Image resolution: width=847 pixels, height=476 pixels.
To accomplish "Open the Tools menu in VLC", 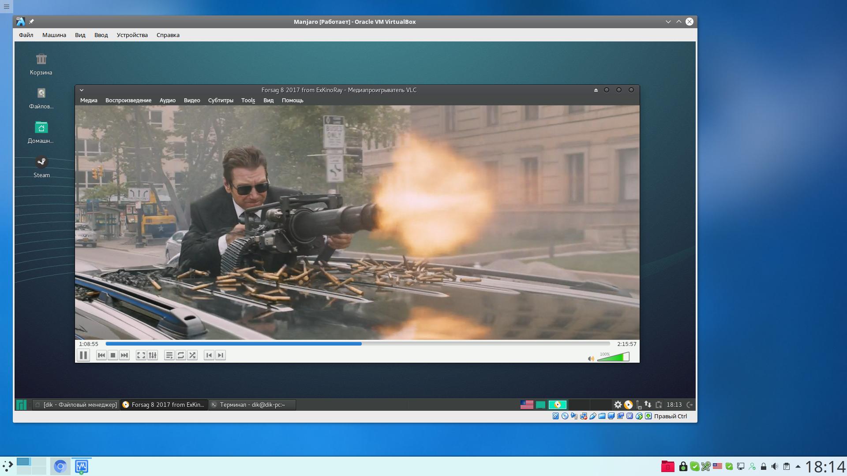I will [248, 100].
